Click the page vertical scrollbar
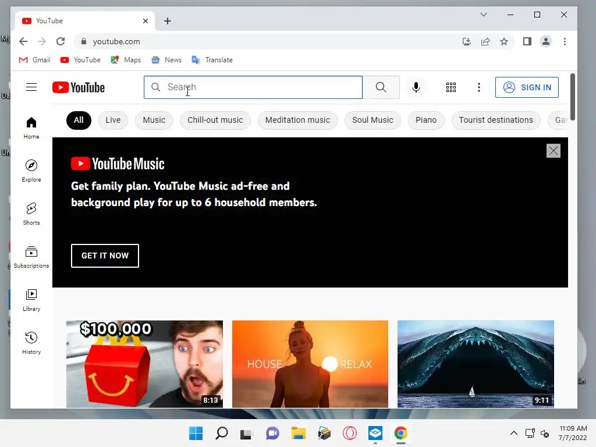 tap(573, 97)
